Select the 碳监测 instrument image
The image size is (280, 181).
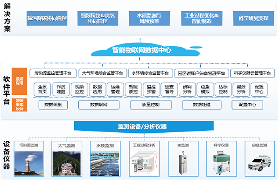[x=183, y=163]
